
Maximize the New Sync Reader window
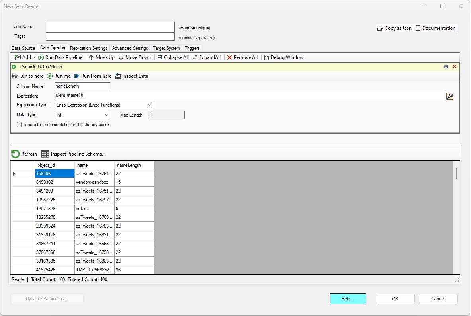point(442,6)
